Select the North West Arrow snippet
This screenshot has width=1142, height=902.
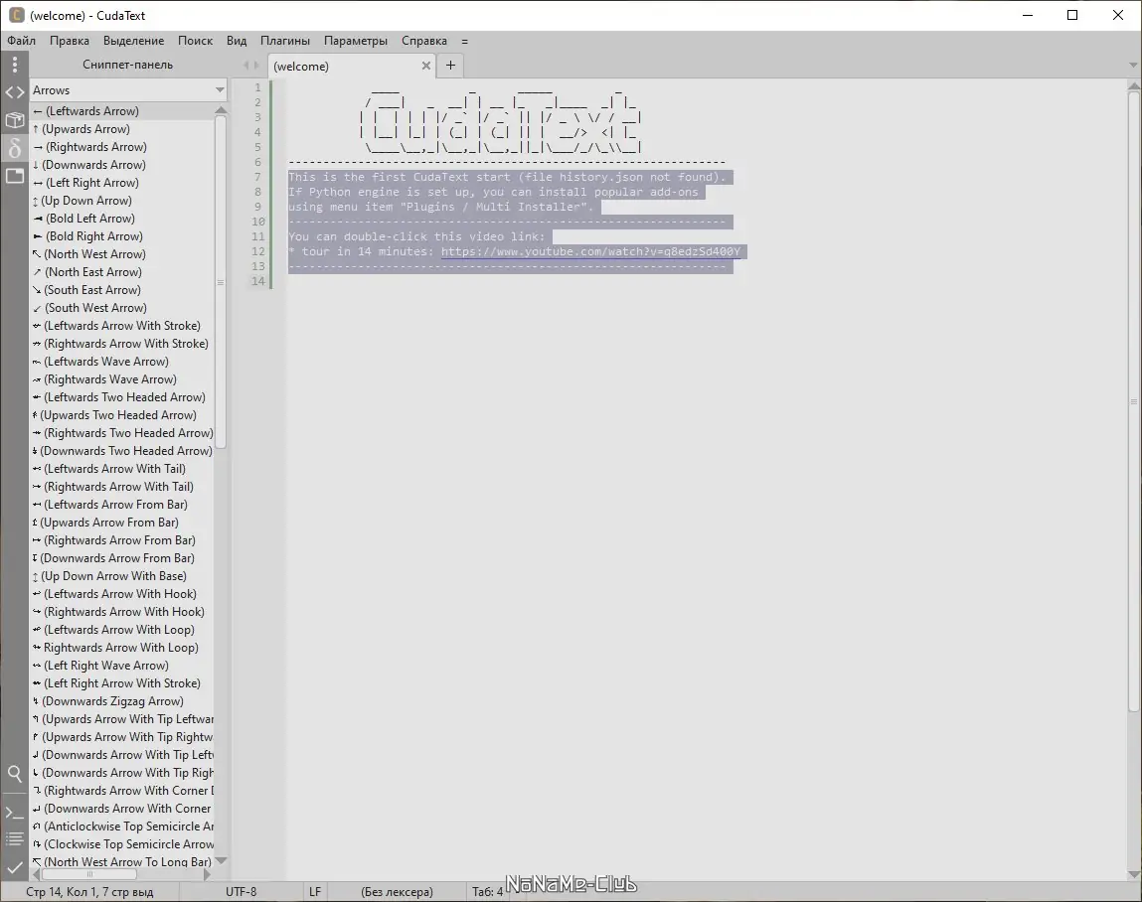tap(121, 254)
